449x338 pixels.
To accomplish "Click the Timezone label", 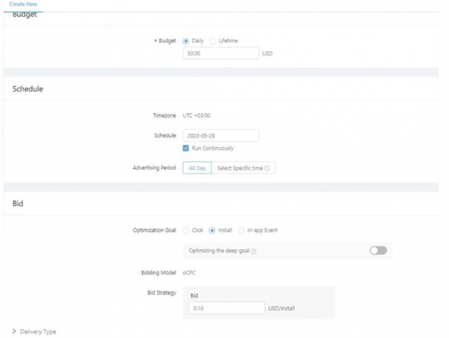I will 164,115.
